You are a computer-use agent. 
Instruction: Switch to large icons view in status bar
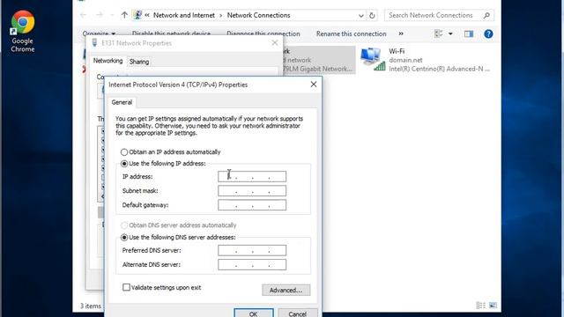tap(493, 306)
